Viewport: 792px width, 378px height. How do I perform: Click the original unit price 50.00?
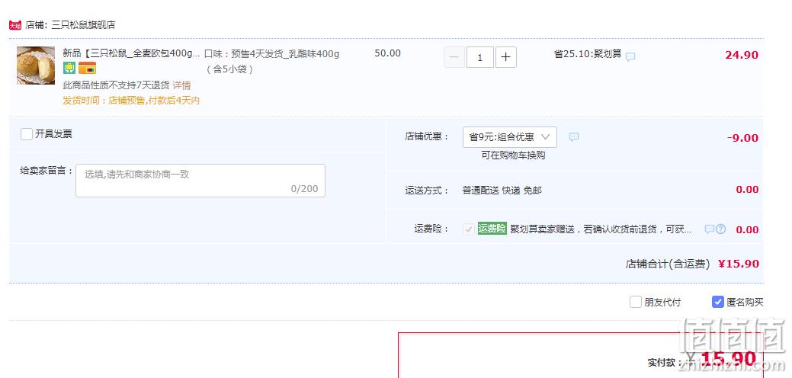tap(388, 53)
